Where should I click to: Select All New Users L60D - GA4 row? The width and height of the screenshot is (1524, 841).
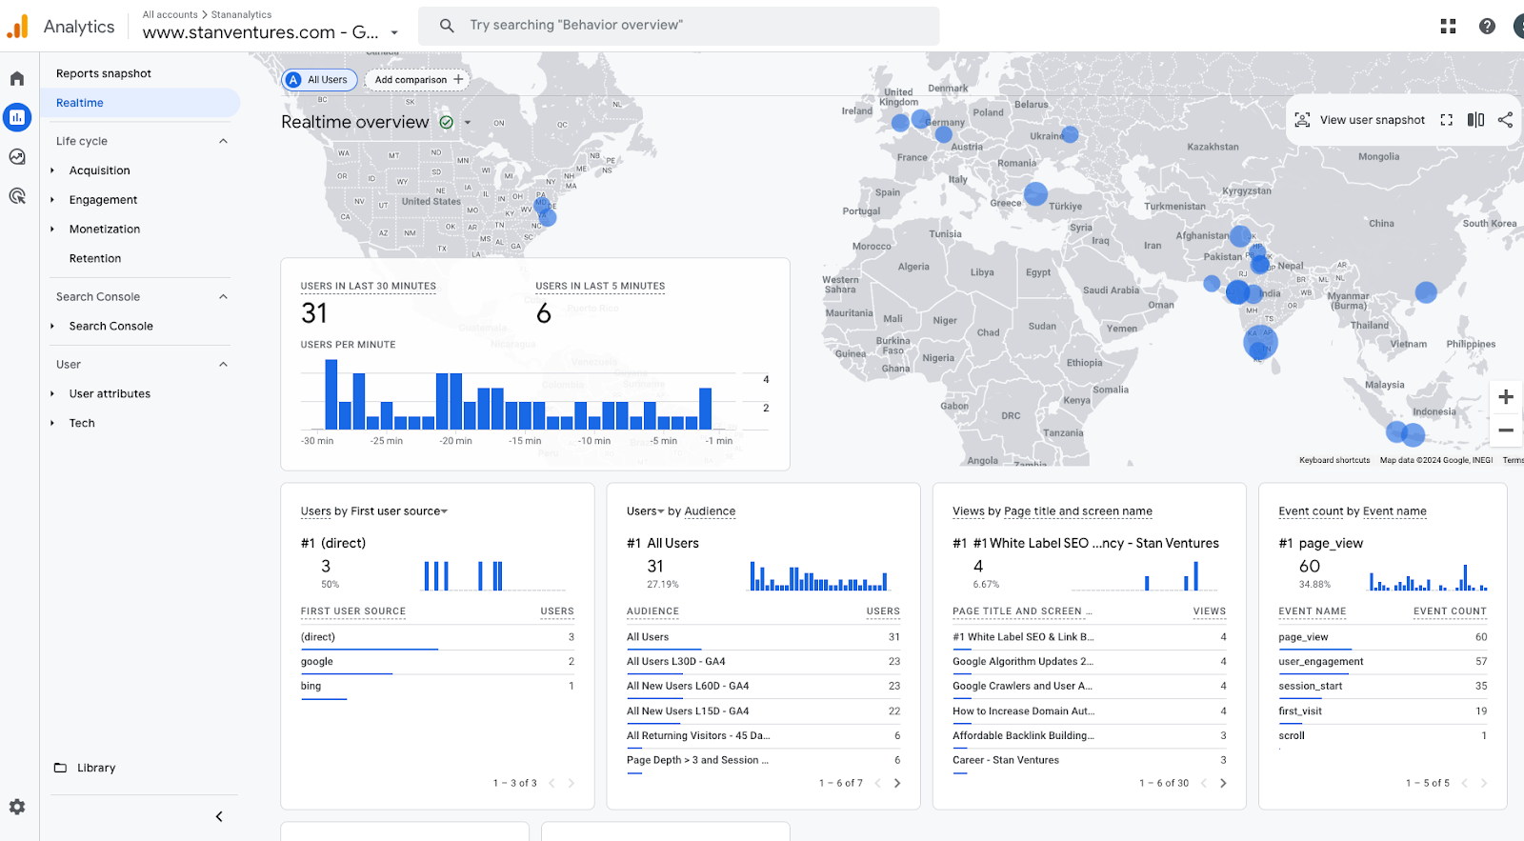pos(763,687)
